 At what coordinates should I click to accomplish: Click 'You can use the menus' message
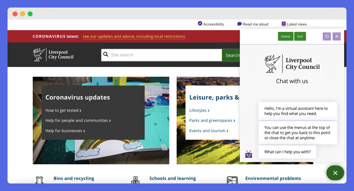coord(298,133)
